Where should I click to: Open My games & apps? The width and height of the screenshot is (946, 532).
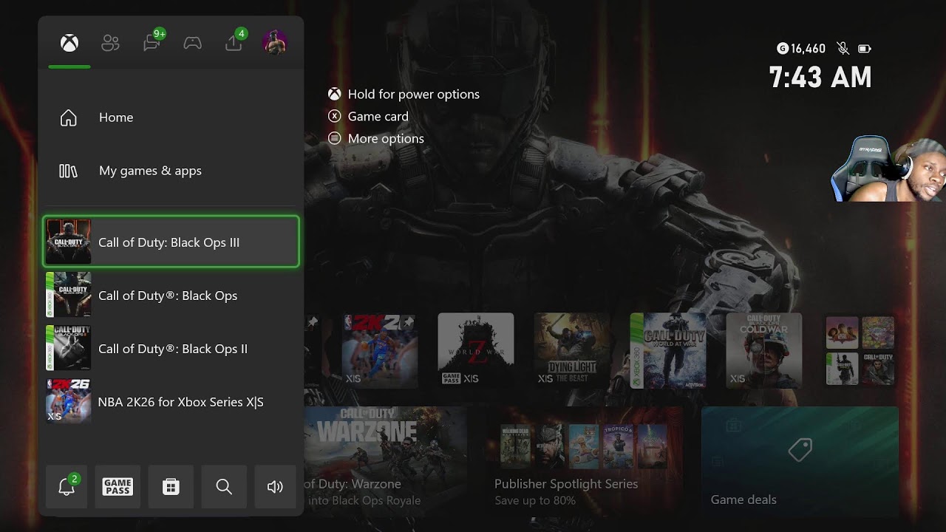pyautogui.click(x=171, y=171)
